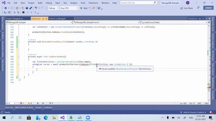Click the Open File toolbar icon
The height and width of the screenshot is (121, 216).
click(23, 8)
